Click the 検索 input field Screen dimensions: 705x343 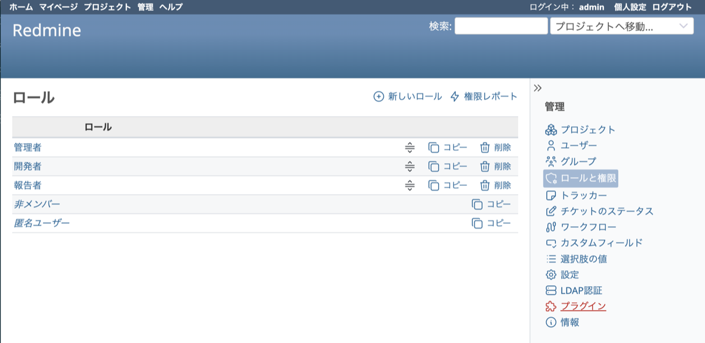pyautogui.click(x=501, y=26)
